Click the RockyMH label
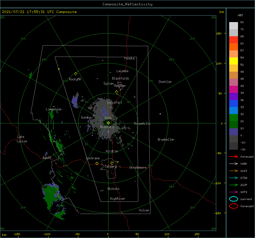Image resolution: width=255 pixels, height=238 pixels. 75,79
